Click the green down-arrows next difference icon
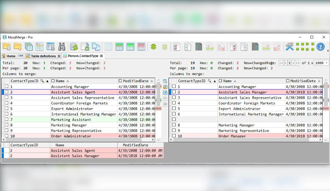 154,47
